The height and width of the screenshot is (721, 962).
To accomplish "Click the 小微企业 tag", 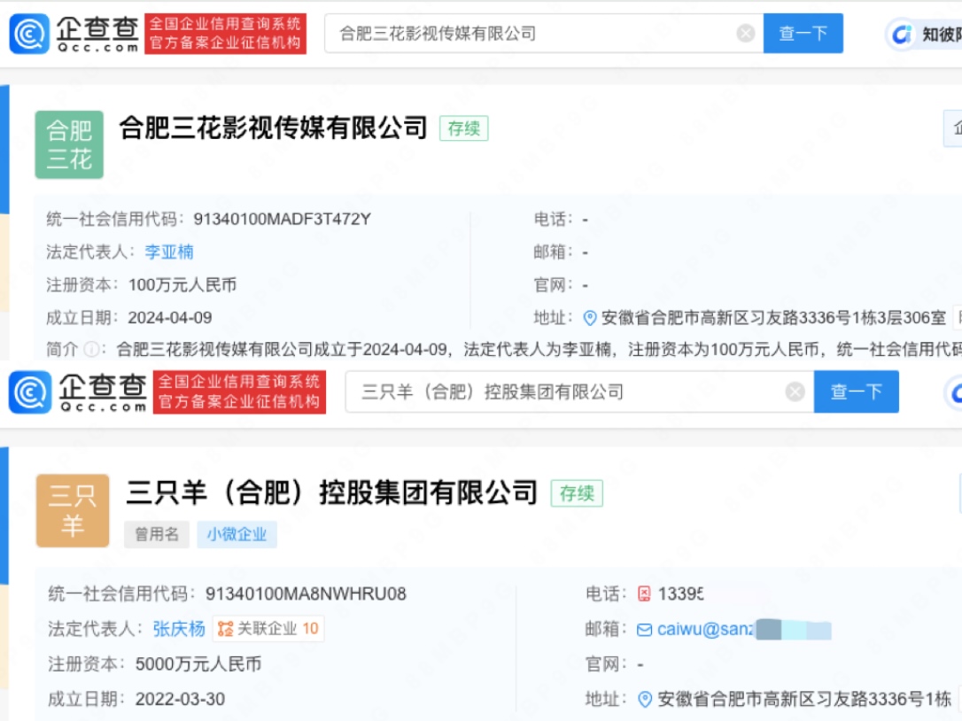I will pyautogui.click(x=237, y=534).
